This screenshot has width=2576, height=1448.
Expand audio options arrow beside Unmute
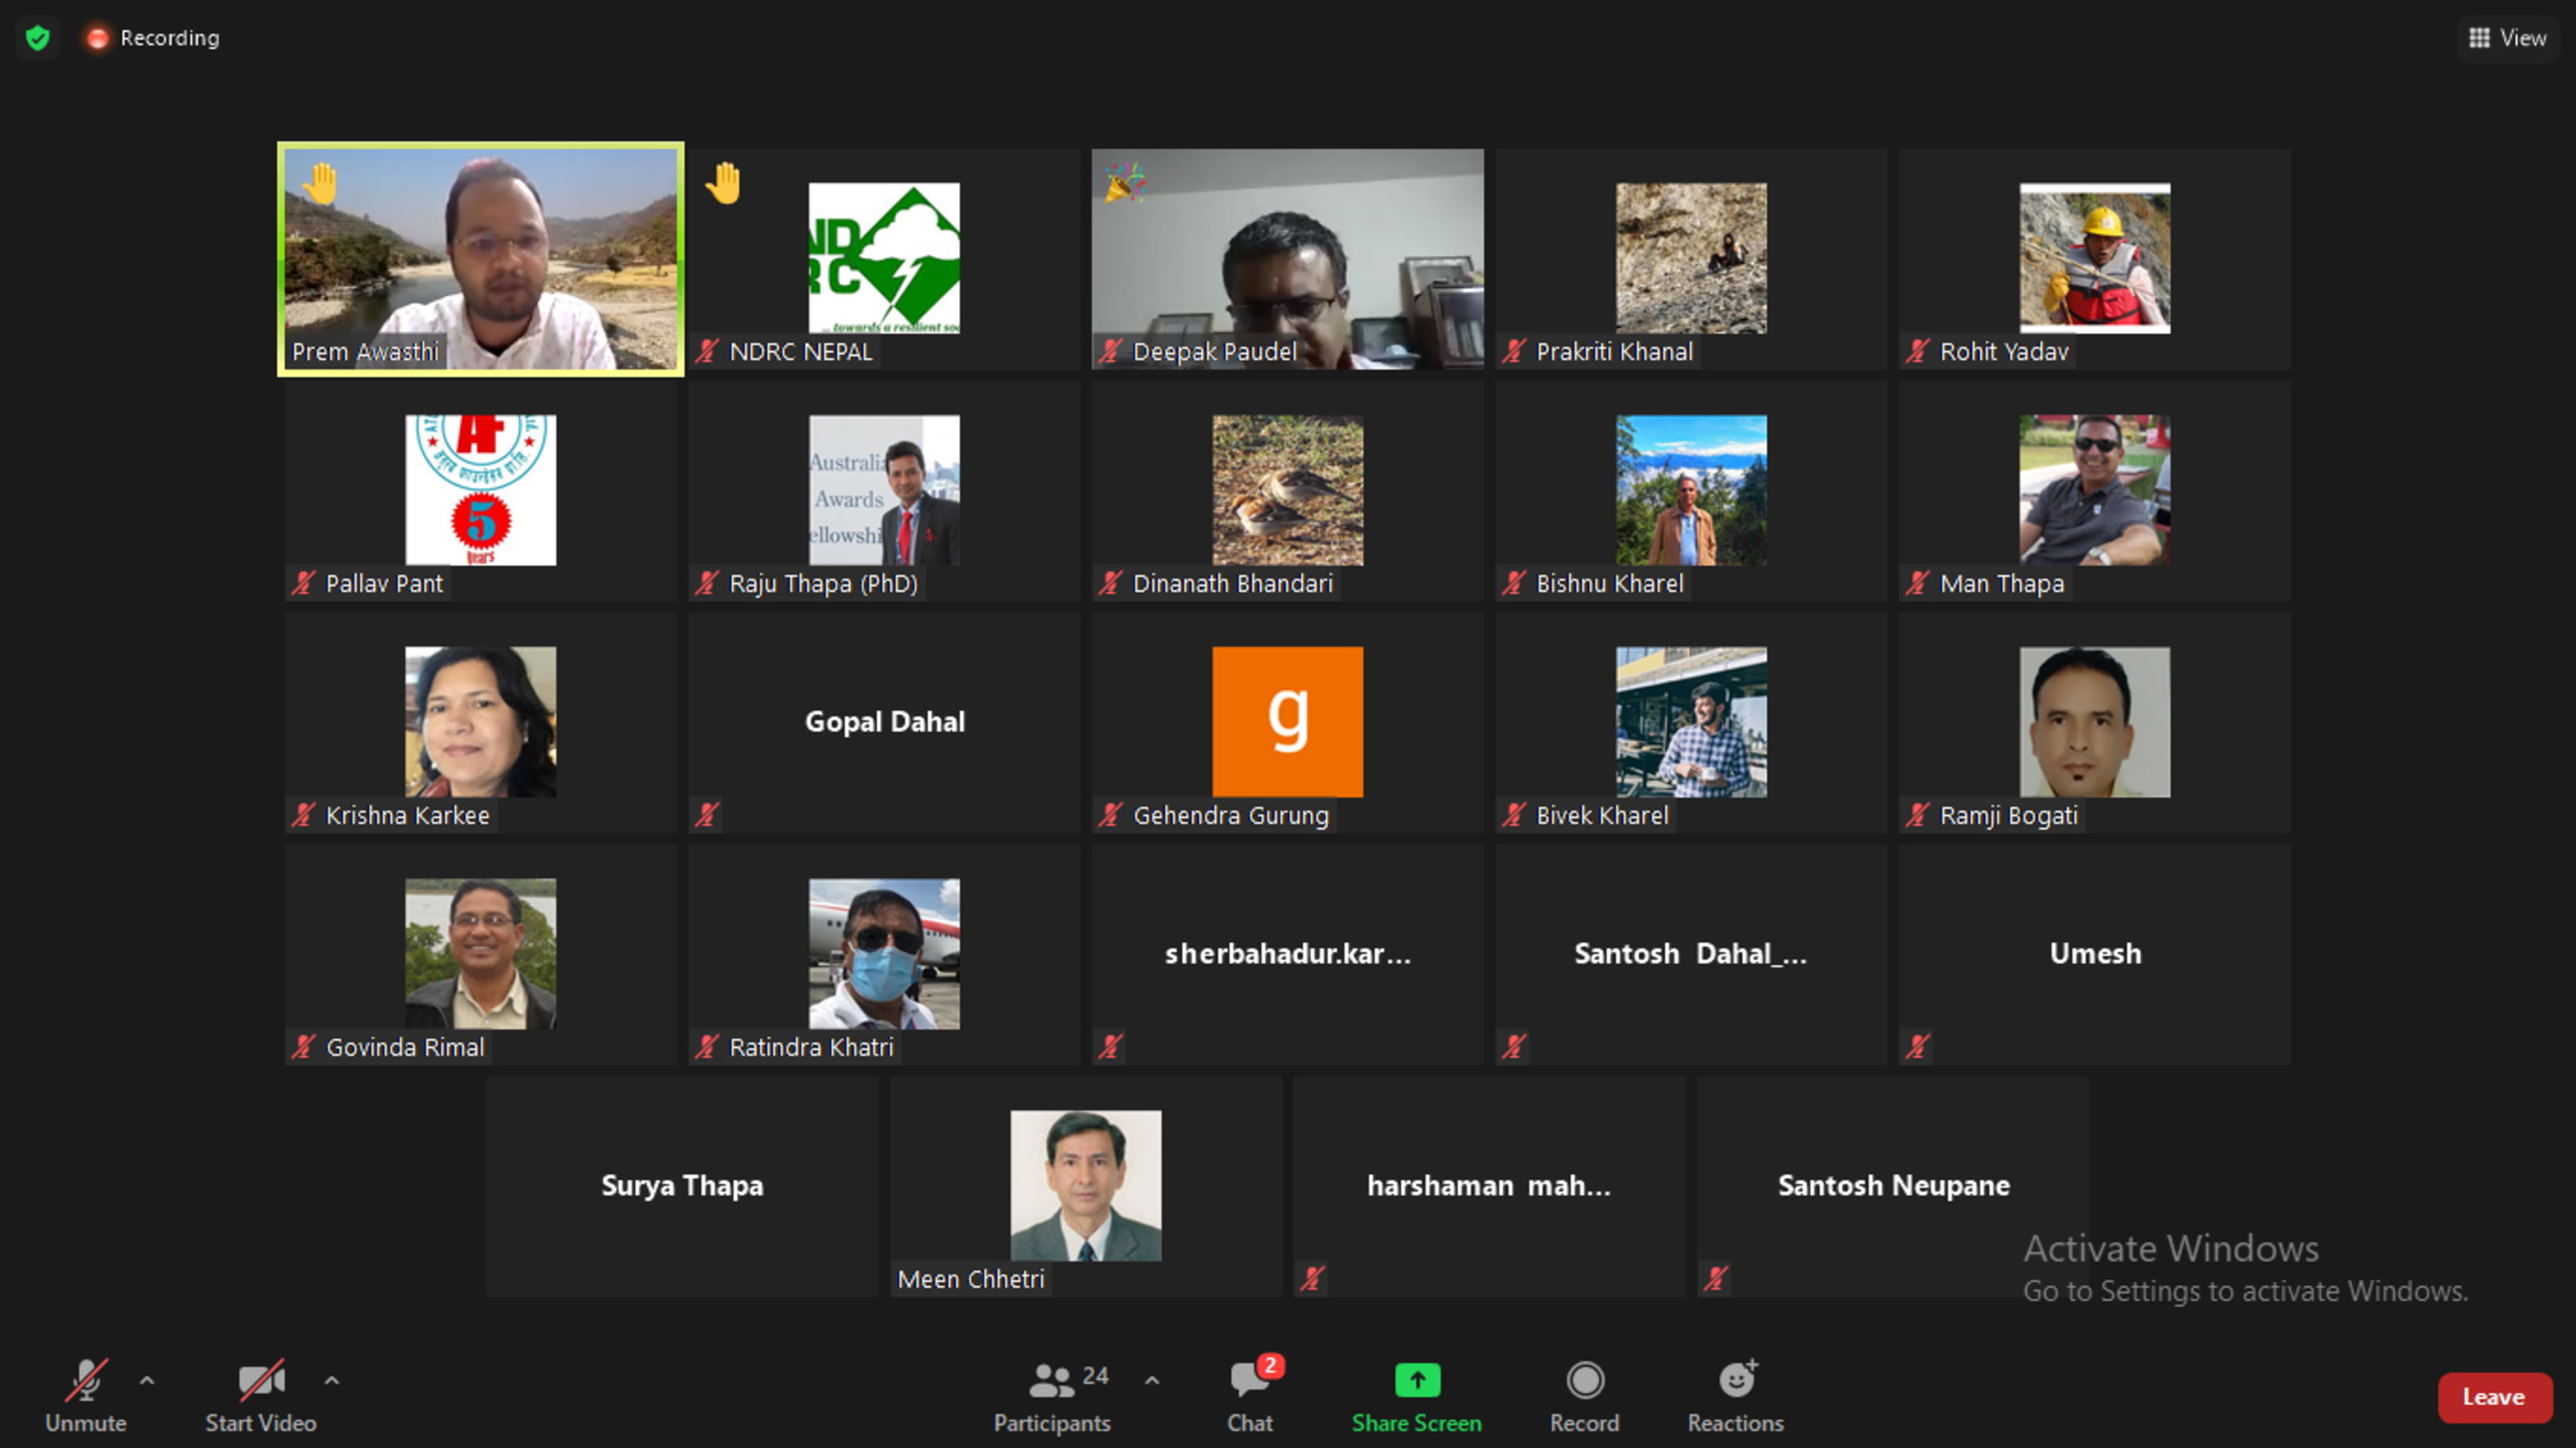(147, 1381)
